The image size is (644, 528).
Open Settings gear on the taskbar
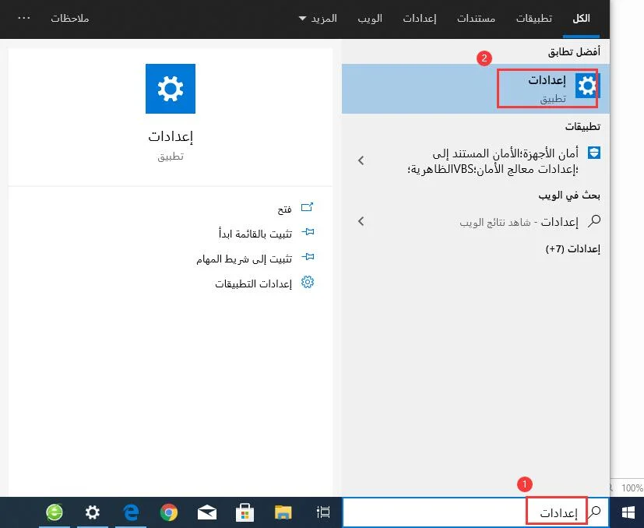pos(93,512)
